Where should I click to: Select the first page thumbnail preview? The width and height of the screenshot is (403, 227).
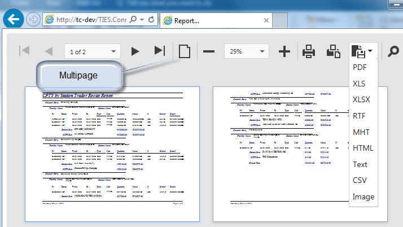(112, 154)
